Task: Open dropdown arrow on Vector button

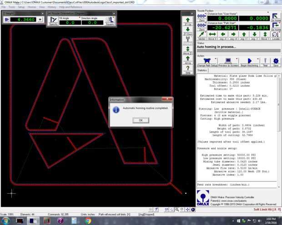Action: click(x=205, y=33)
